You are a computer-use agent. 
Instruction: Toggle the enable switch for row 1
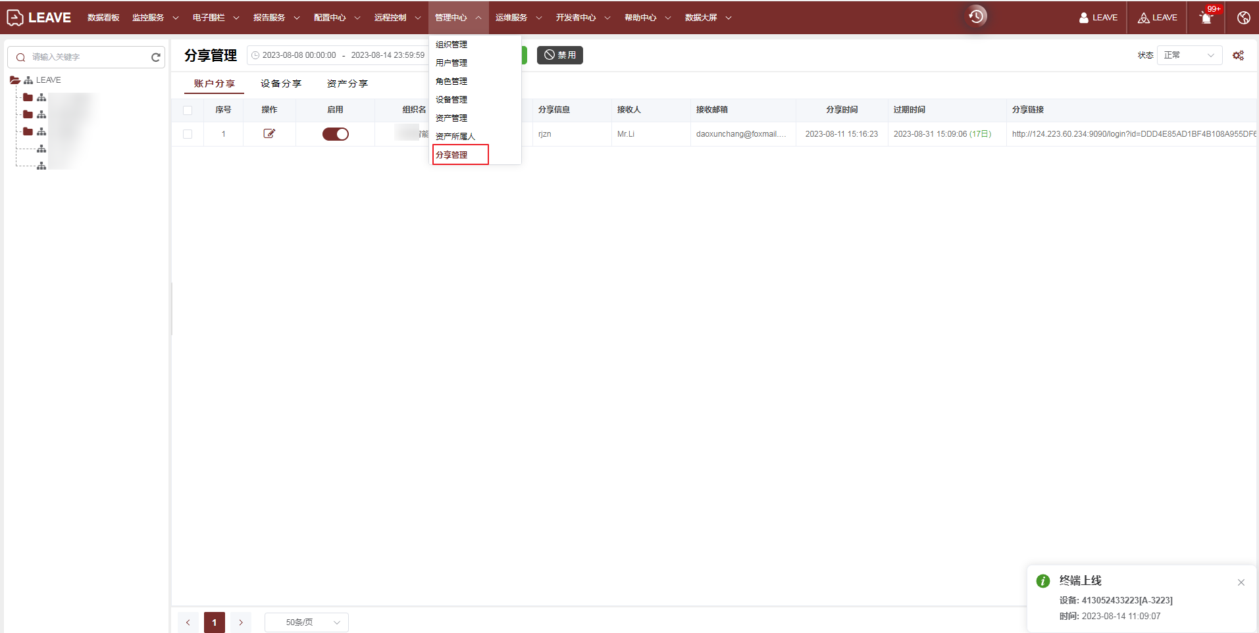(x=335, y=134)
